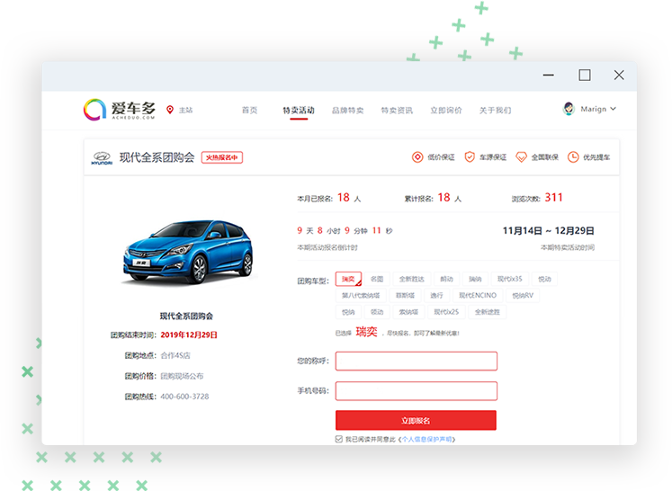Select the 逸行 car model option
672x491 pixels.
tap(436, 295)
